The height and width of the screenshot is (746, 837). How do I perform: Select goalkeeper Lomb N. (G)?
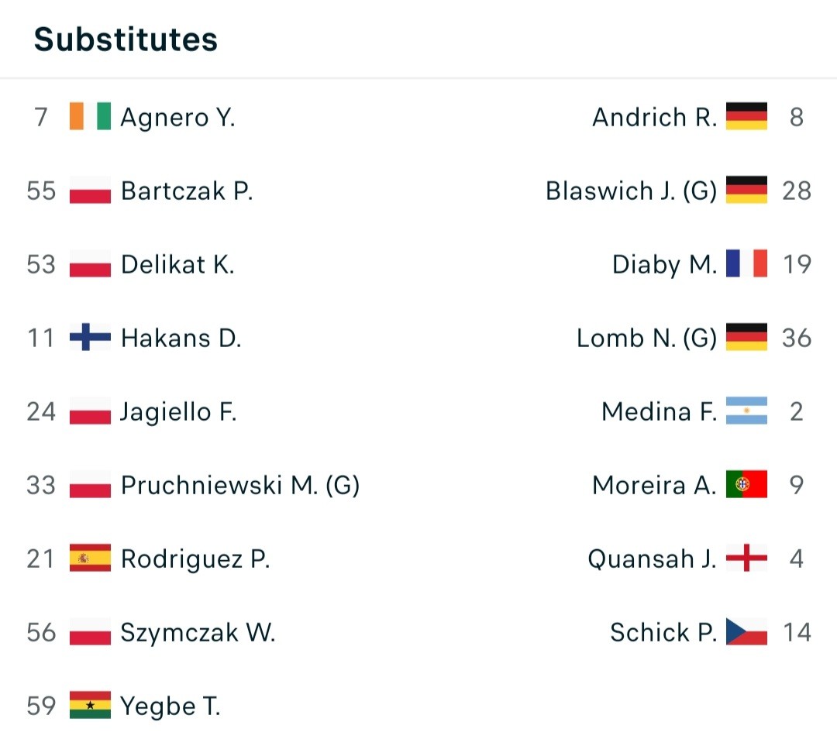[x=646, y=339]
